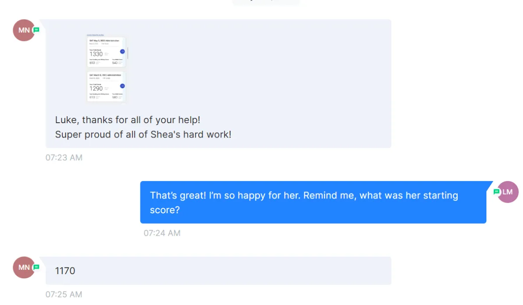
Task: Click the scrollbar inside the score screenshot
Action: 128,52
